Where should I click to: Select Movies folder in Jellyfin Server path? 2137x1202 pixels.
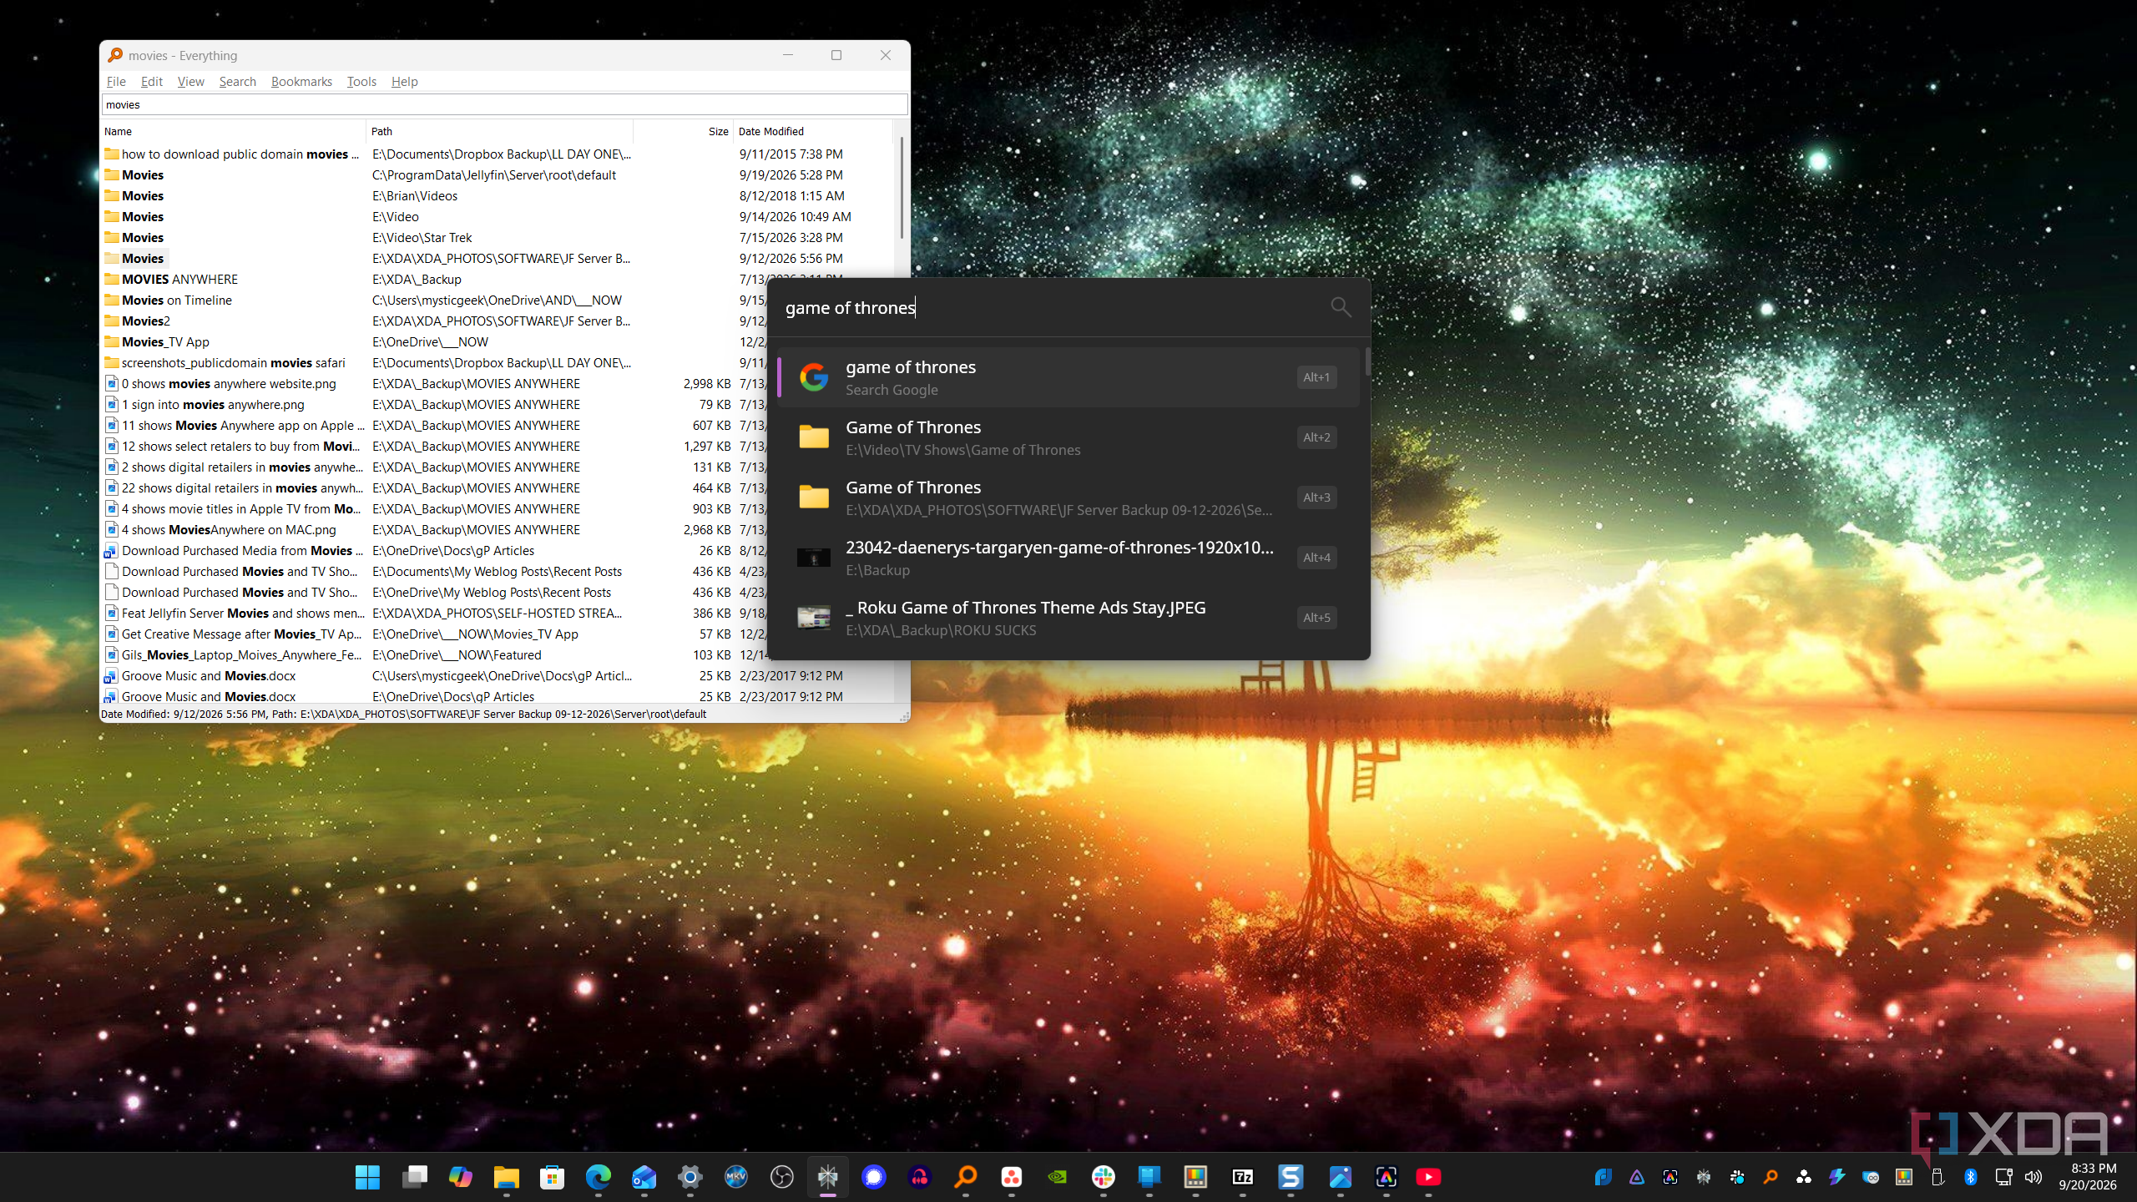pyautogui.click(x=497, y=174)
